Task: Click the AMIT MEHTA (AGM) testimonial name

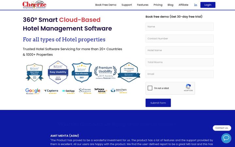Action: pos(65,136)
